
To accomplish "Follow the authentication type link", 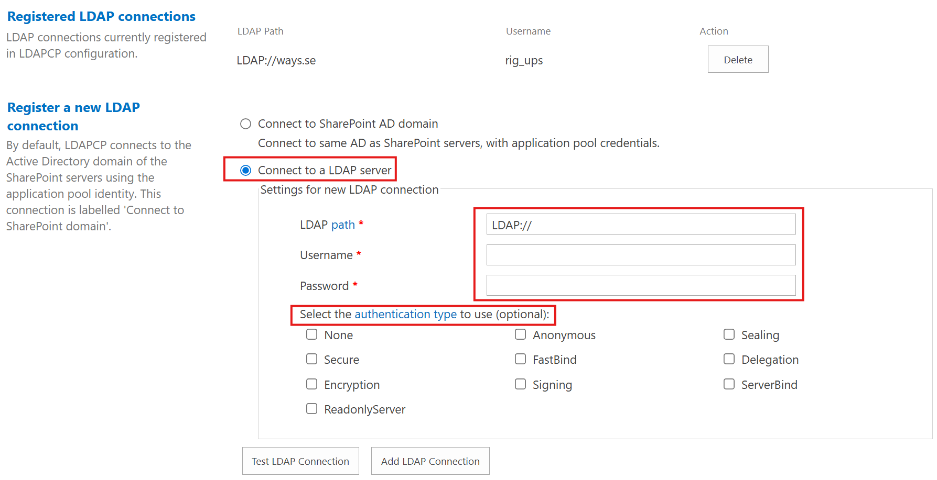I will click(405, 315).
